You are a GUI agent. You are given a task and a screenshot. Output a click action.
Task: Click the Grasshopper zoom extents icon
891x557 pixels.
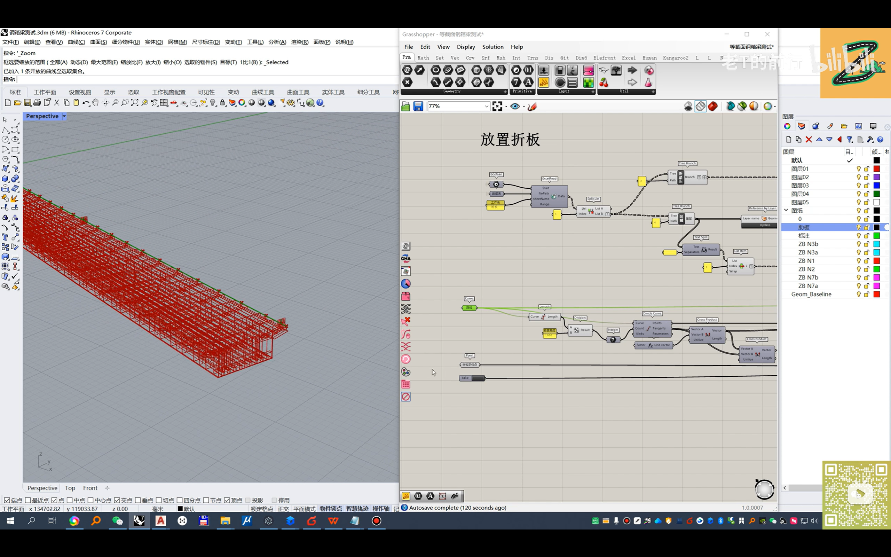tap(497, 107)
